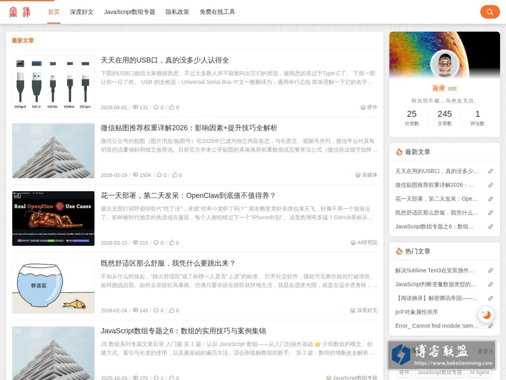The height and width of the screenshot is (380, 506).
Task: Click the 舒适区 fishbowl thumbnail
Action: [53, 286]
